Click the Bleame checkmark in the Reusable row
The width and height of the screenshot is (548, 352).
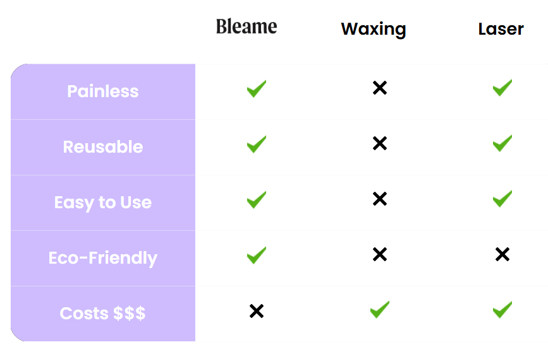[x=256, y=144]
